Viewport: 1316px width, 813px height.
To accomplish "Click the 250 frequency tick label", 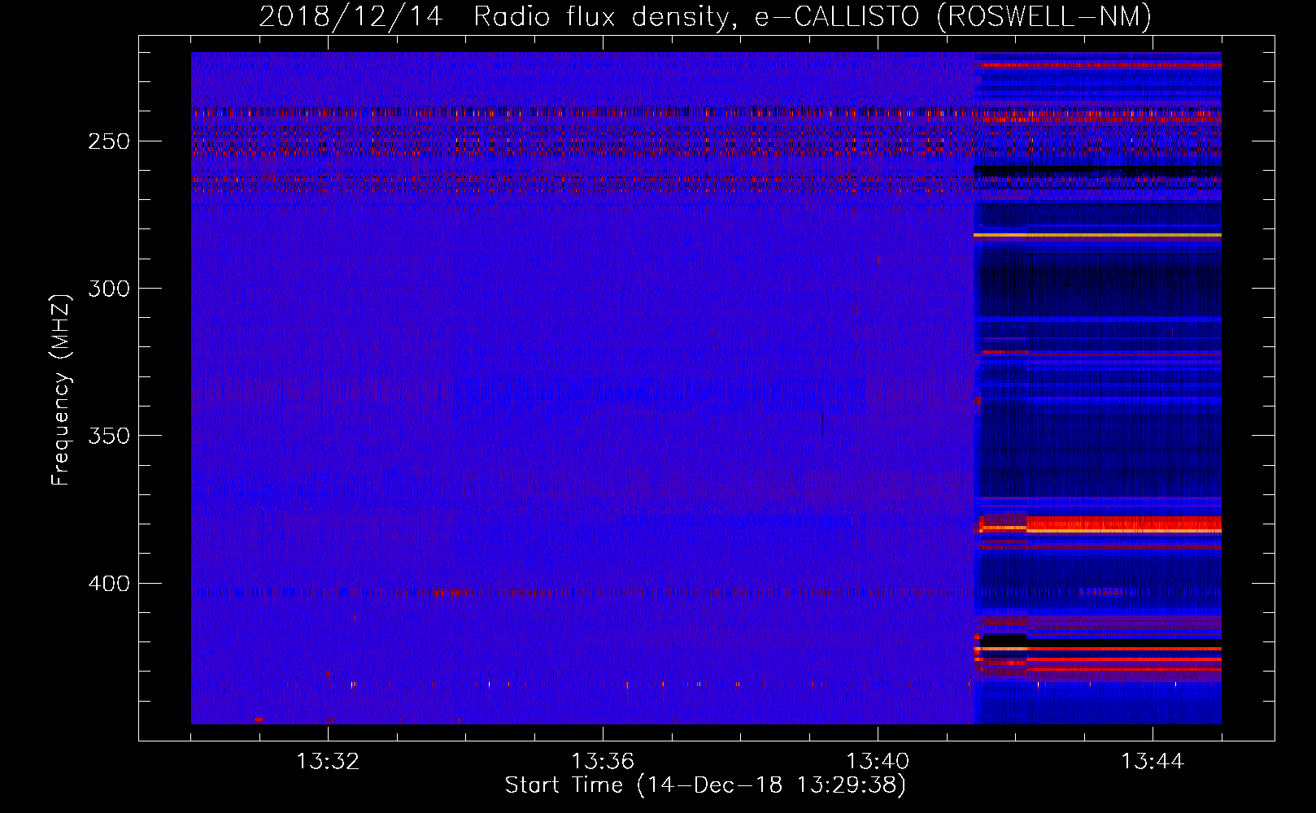I will pyautogui.click(x=109, y=141).
